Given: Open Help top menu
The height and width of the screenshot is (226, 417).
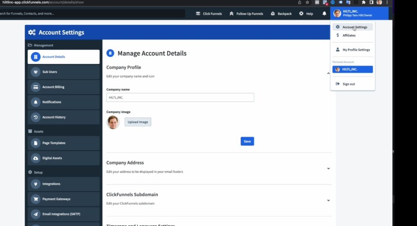Looking at the screenshot, I should (306, 13).
